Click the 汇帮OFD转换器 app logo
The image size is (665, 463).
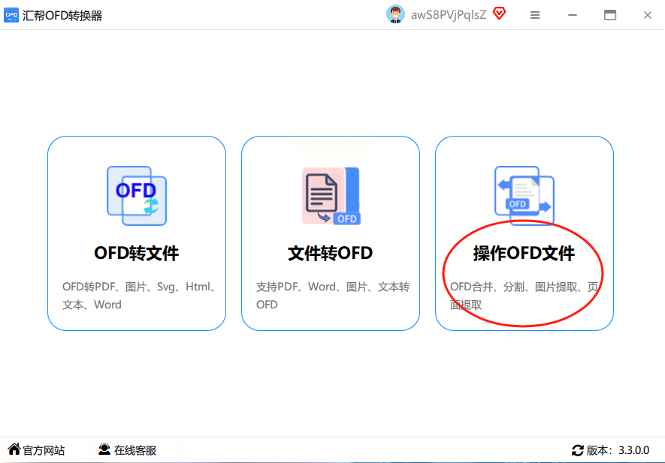tap(11, 15)
